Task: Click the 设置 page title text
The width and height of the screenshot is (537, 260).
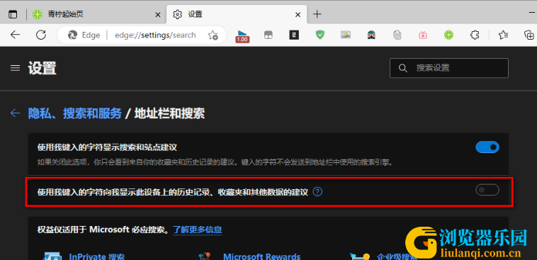Action: tap(42, 68)
